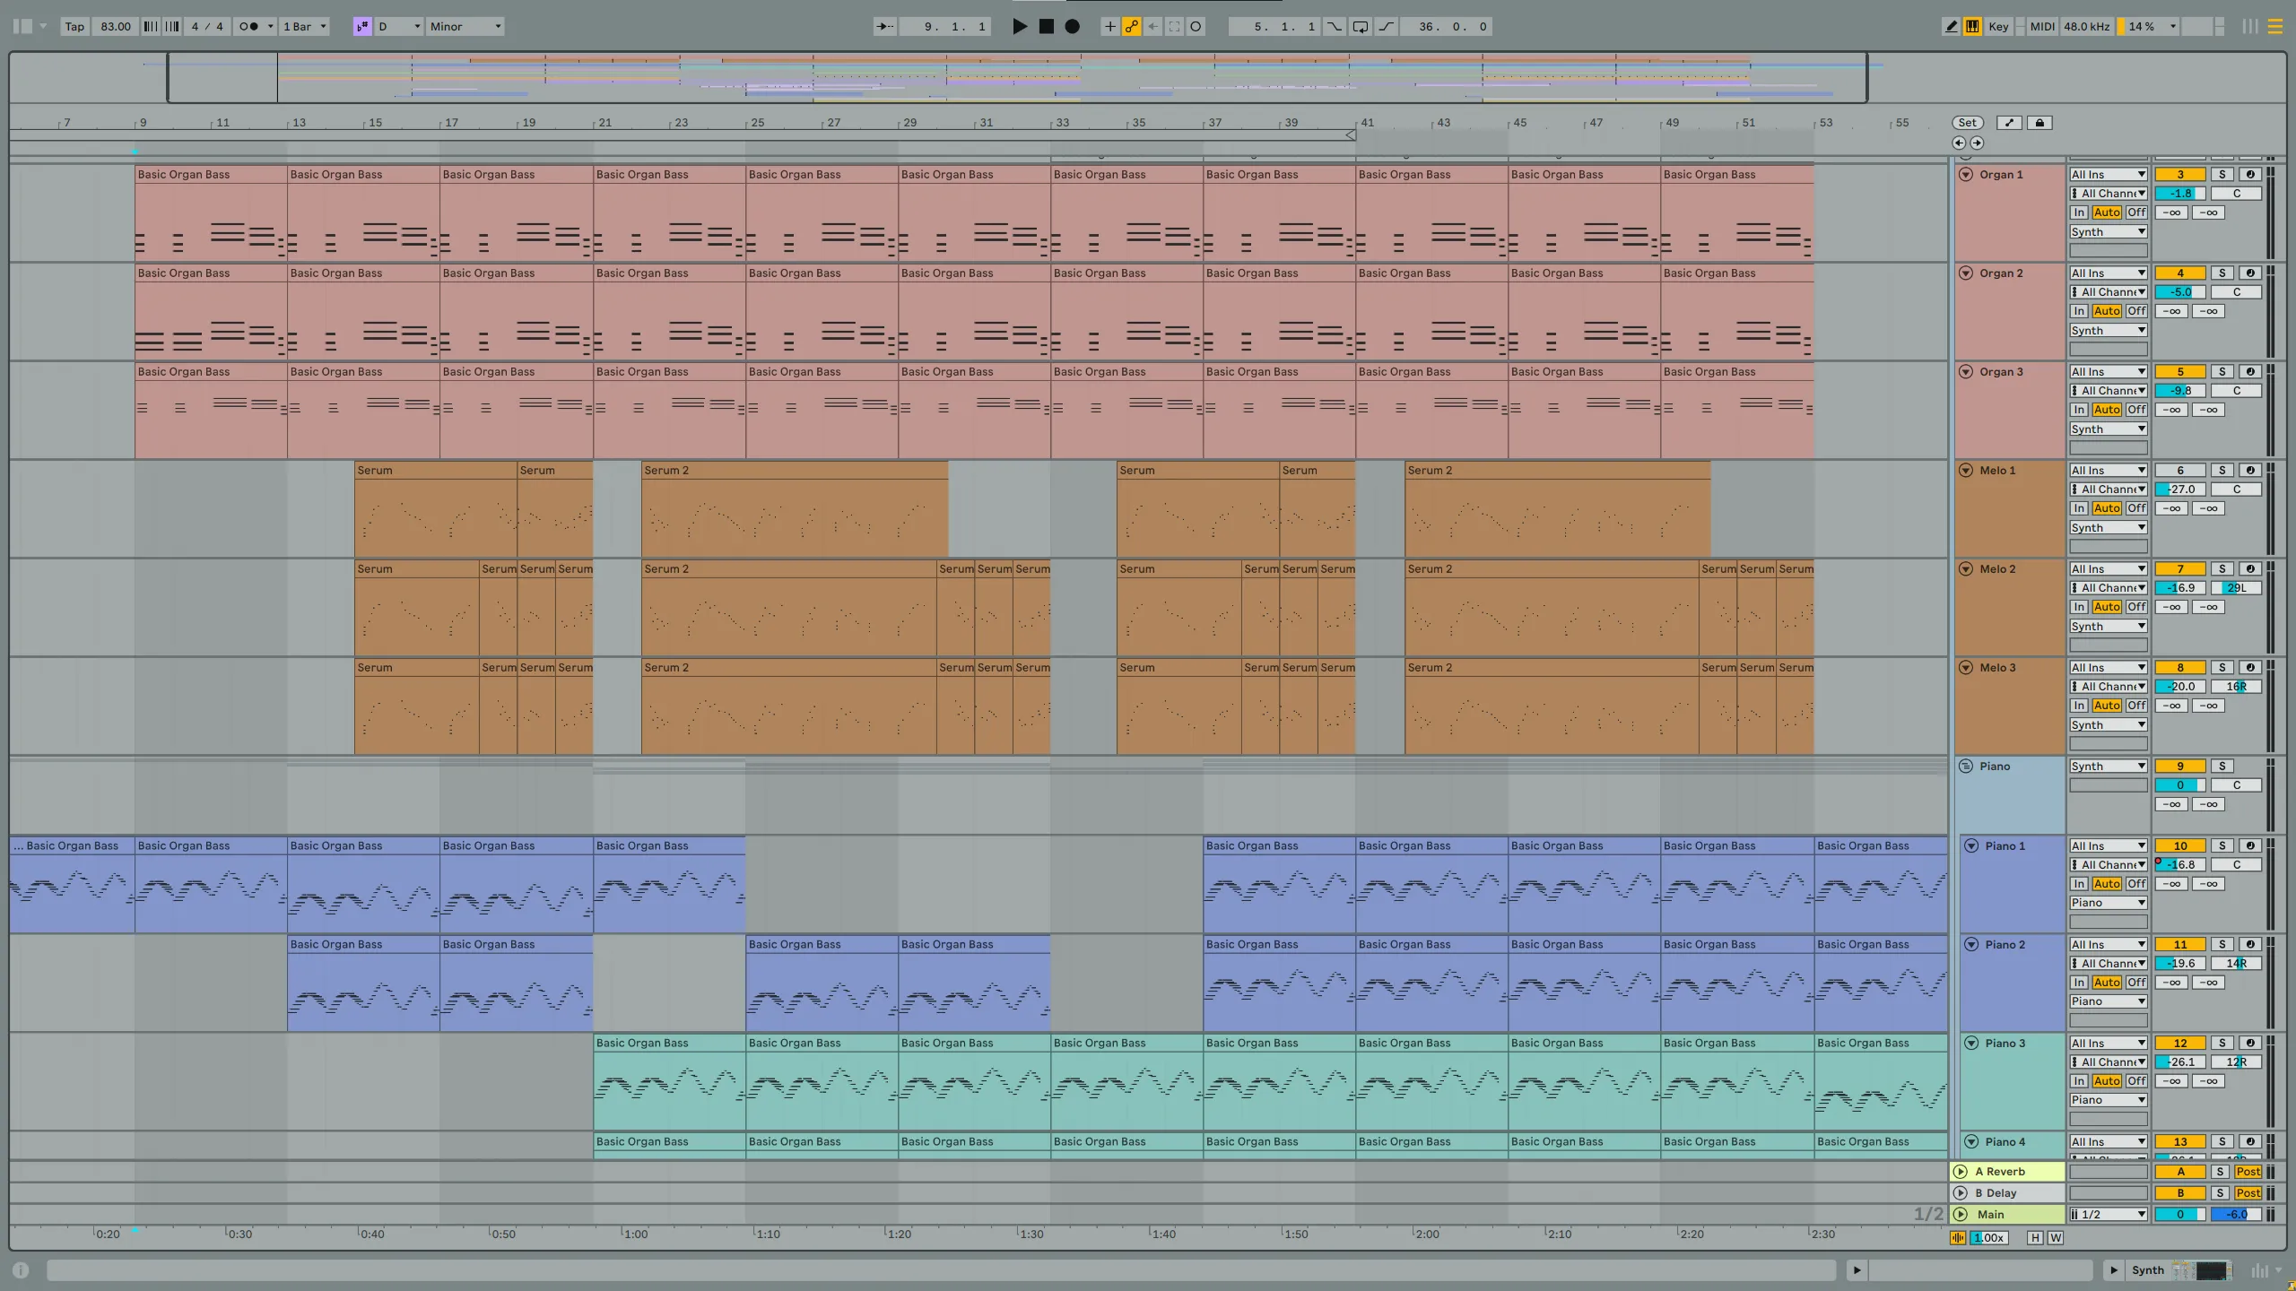Open the scale root note D dropdown
Image resolution: width=2296 pixels, height=1291 pixels.
[x=399, y=26]
